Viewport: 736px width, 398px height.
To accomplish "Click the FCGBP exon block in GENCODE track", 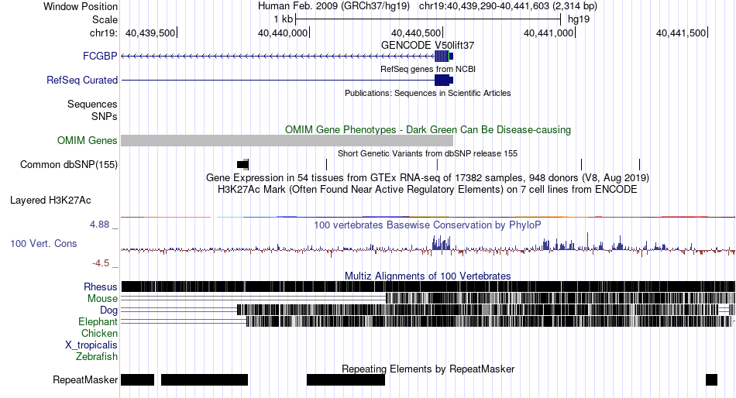I will 442,57.
